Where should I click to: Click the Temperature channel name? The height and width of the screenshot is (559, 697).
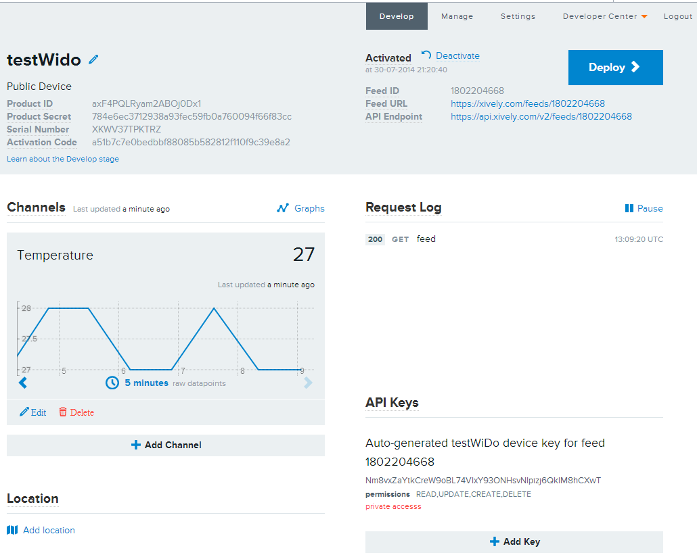(x=55, y=255)
